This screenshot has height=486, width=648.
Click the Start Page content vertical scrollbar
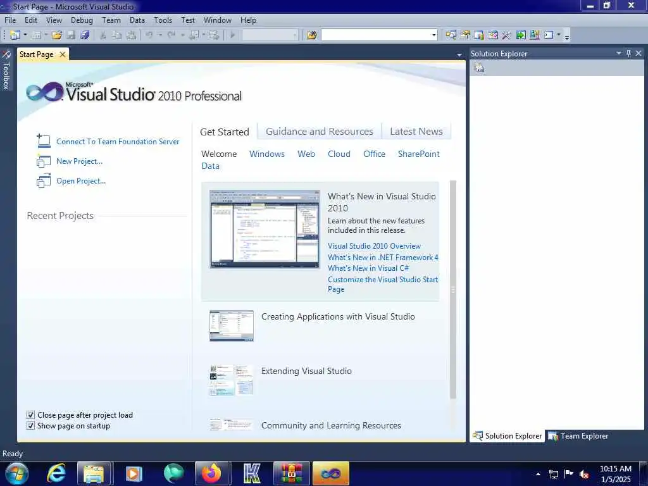453,289
